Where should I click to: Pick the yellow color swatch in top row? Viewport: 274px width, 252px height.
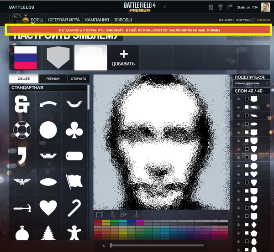(106, 221)
